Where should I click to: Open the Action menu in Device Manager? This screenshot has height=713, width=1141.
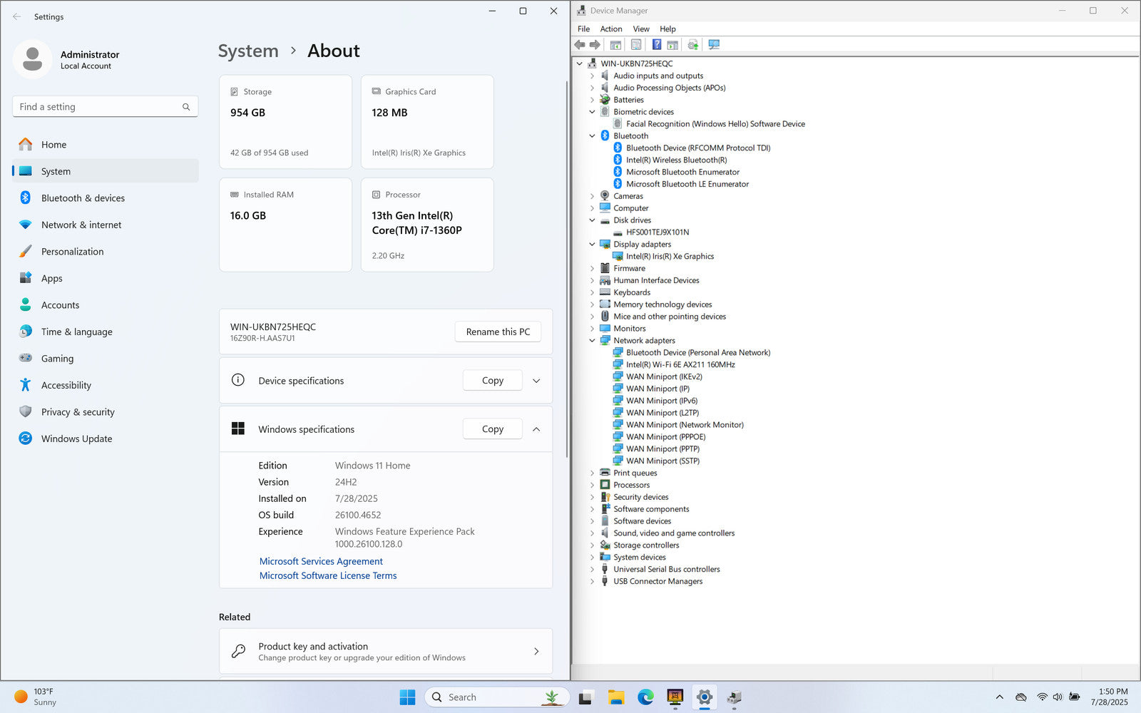610,29
